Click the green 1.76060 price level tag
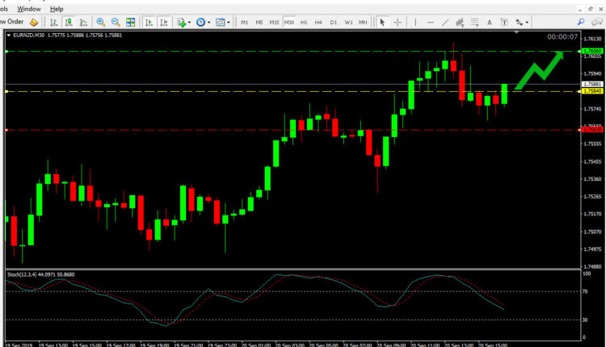Image resolution: width=606 pixels, height=347 pixels. 592,51
